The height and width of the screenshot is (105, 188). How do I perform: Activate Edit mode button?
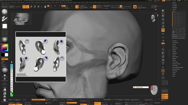click(x=24, y=7)
